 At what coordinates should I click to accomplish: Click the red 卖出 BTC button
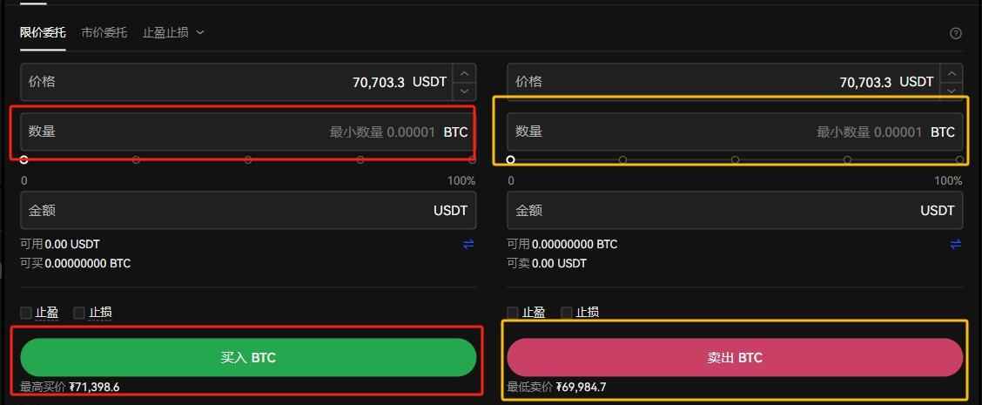pos(735,357)
